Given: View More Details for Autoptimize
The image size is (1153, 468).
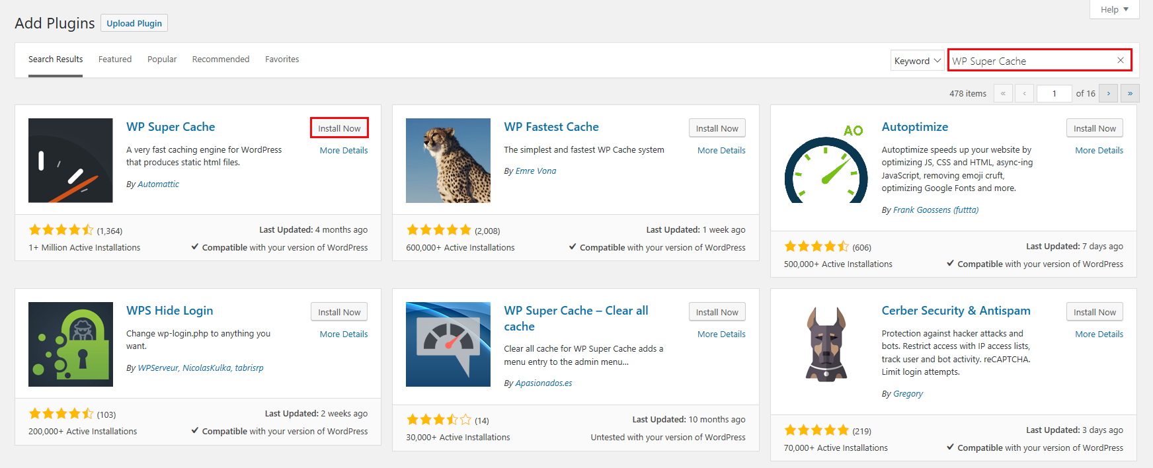Looking at the screenshot, I should (1099, 151).
